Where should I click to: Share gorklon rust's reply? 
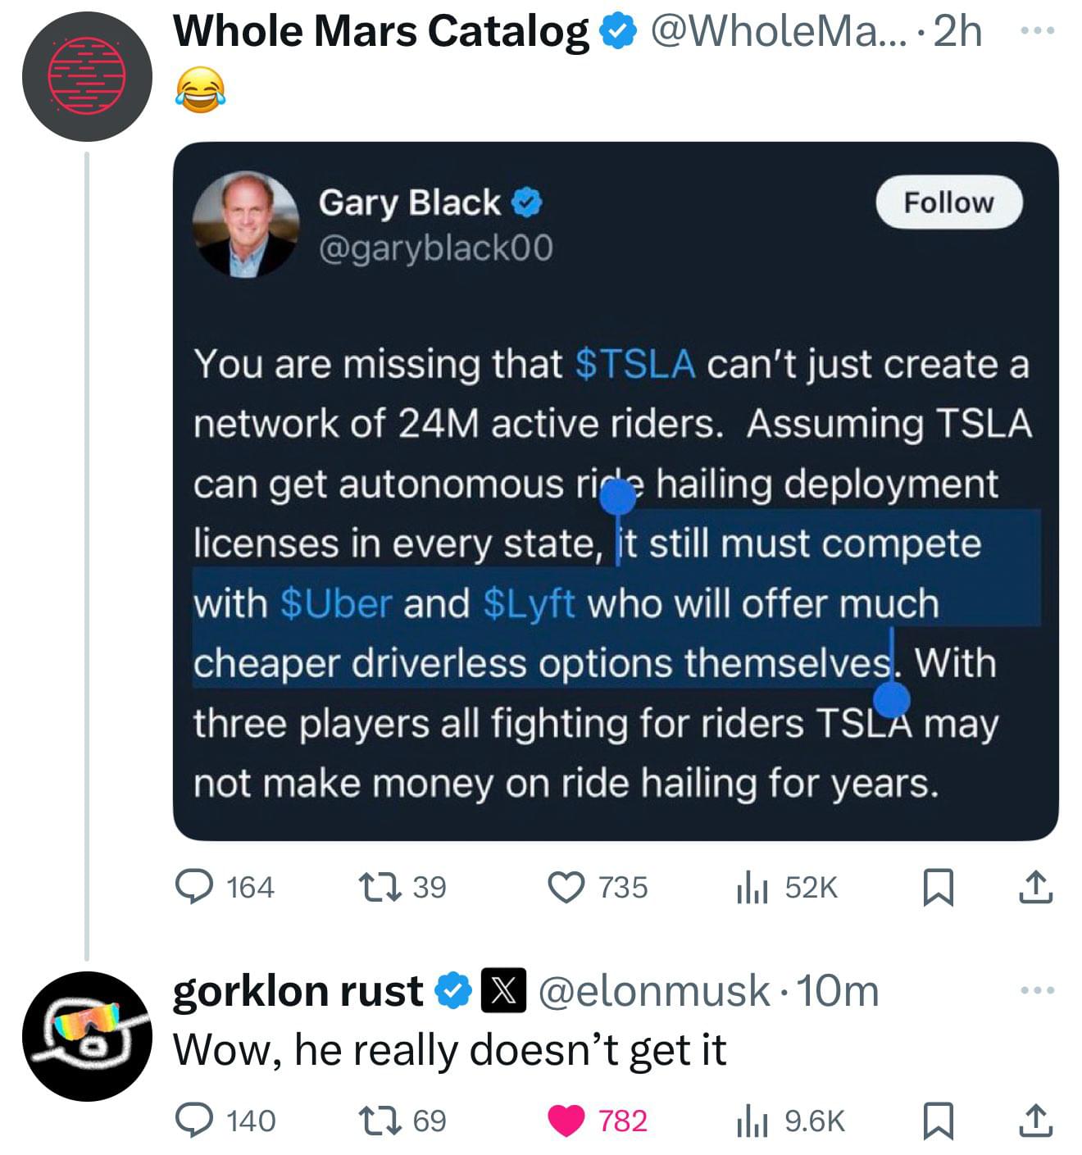(x=1035, y=1121)
